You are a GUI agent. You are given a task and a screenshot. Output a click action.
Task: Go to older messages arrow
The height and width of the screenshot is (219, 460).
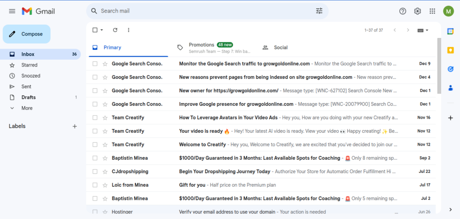408,30
